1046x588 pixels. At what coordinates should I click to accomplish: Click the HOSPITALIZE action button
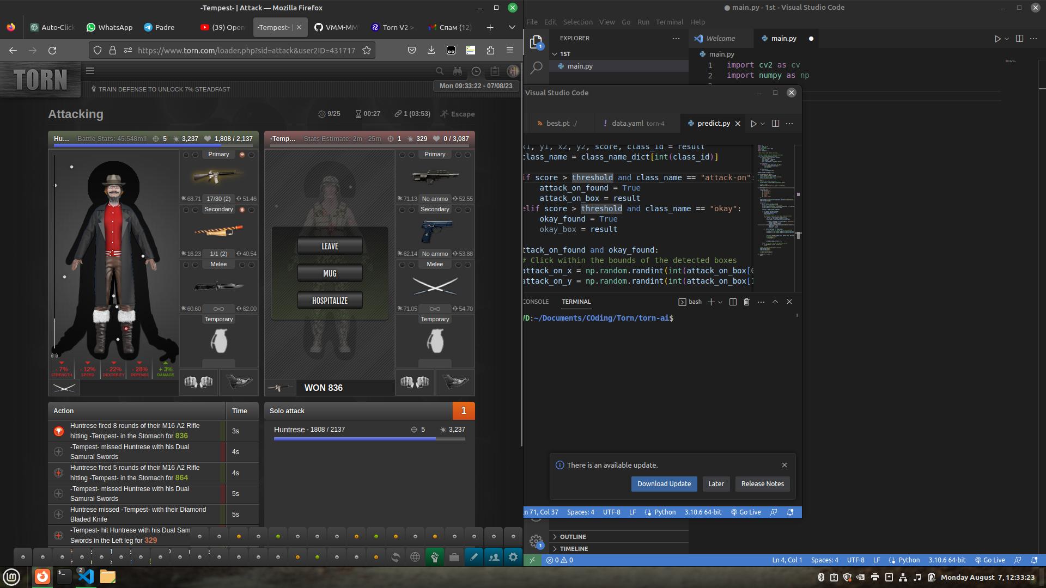pyautogui.click(x=330, y=300)
